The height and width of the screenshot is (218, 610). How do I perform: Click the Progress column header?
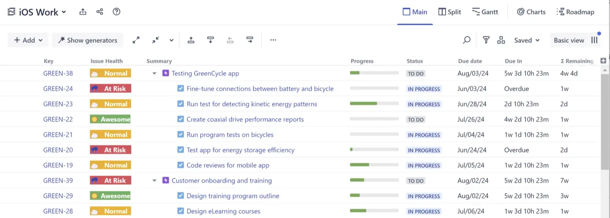pyautogui.click(x=362, y=61)
